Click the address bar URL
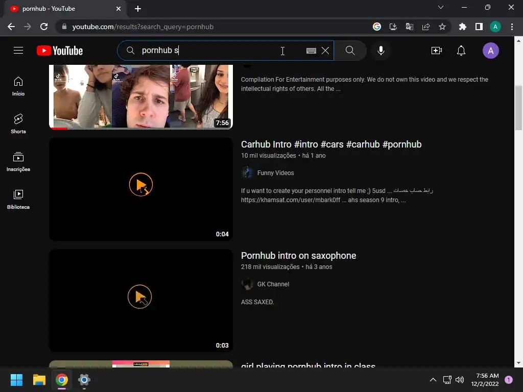This screenshot has height=392, width=523. point(143,27)
